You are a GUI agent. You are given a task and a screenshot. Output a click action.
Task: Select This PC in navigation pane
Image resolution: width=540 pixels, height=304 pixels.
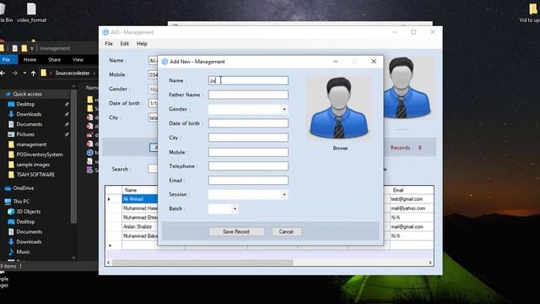[x=21, y=201]
